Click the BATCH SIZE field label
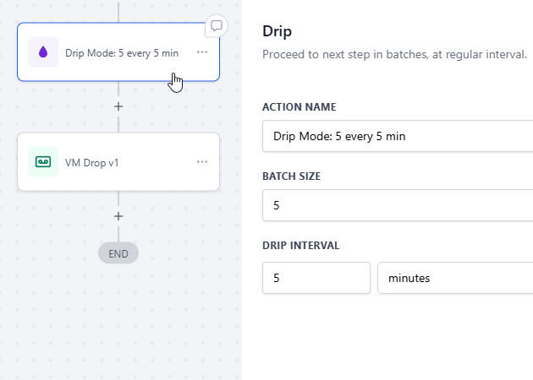 click(x=291, y=176)
